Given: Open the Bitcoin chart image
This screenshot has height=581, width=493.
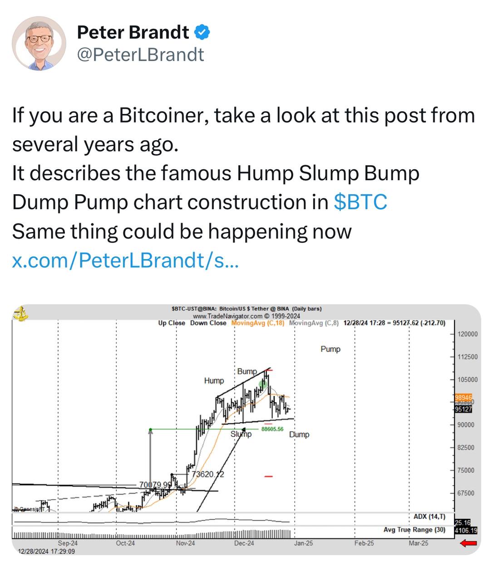Looking at the screenshot, I should [x=246, y=429].
